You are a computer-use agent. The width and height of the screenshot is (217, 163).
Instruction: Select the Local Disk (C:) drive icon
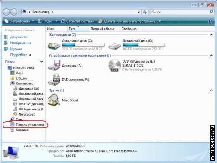point(54,46)
